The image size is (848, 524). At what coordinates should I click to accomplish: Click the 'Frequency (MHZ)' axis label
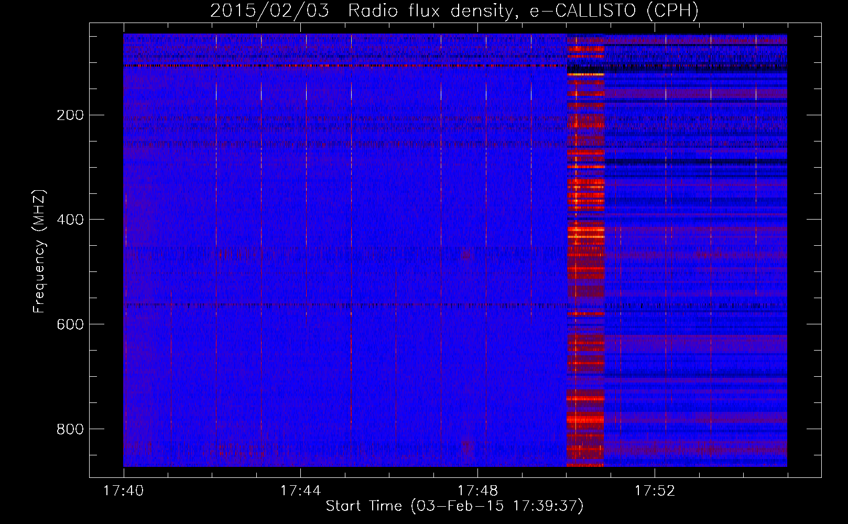(x=39, y=251)
